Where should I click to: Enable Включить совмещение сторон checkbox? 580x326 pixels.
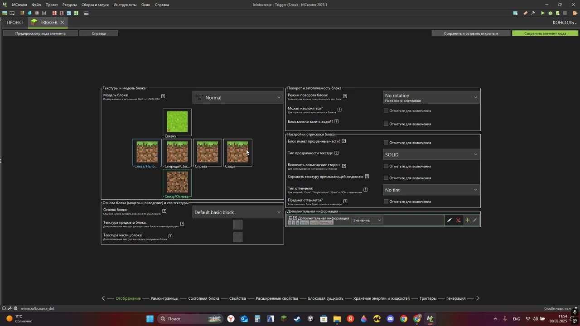pyautogui.click(x=386, y=166)
